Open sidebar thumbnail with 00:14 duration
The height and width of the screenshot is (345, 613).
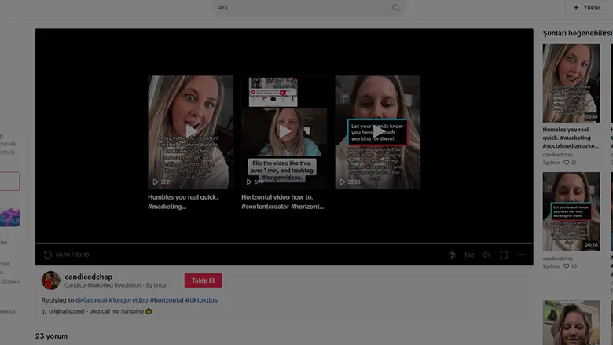pos(571,83)
